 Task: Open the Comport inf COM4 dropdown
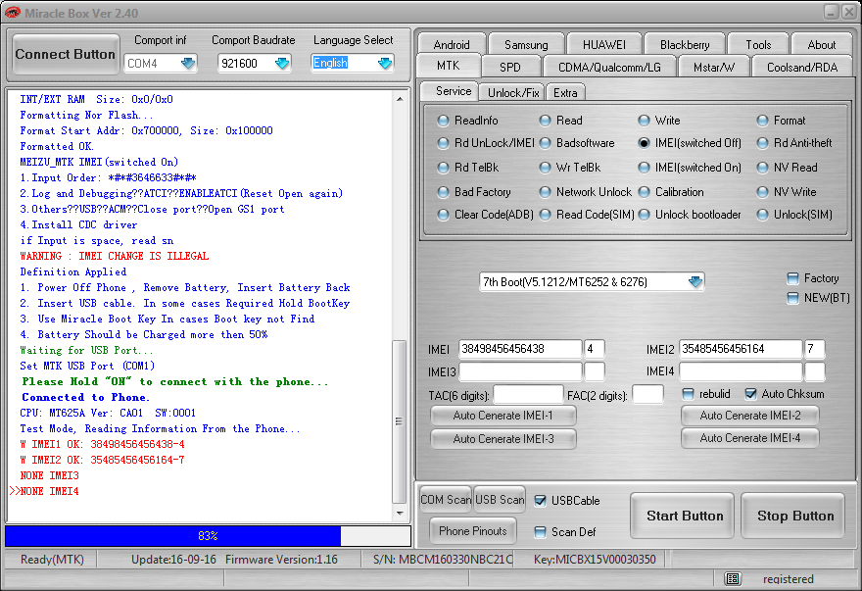click(x=188, y=64)
